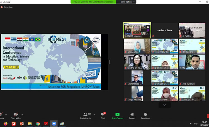Screen dimensions: 209x127
Task: Select the Dumiyati Dr. participant tile
Action: 165,78
